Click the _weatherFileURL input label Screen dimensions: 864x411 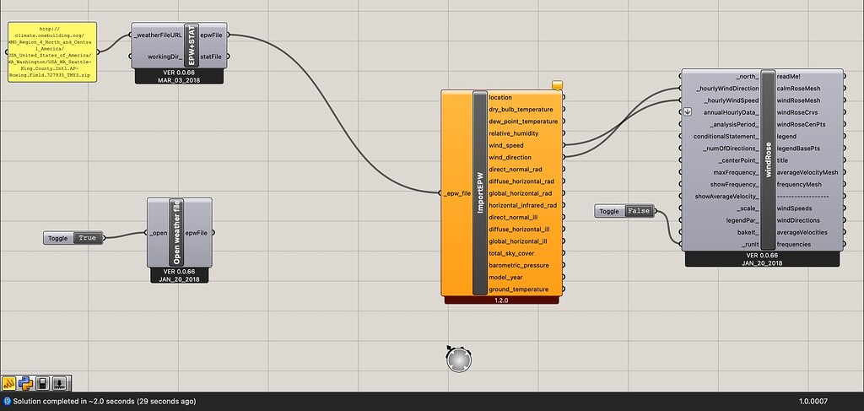(x=158, y=35)
